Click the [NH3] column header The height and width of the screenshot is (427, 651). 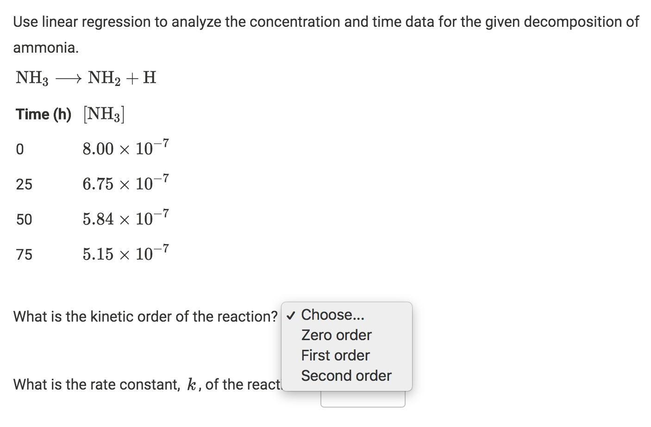pyautogui.click(x=103, y=113)
